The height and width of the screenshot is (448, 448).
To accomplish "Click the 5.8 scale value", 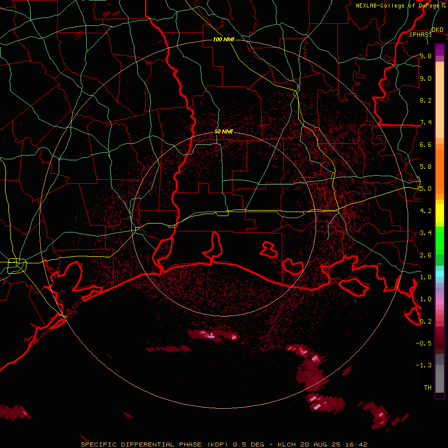I will tap(426, 167).
